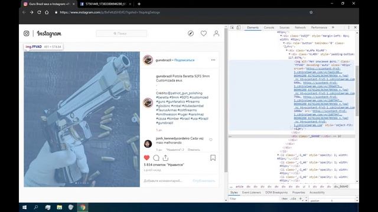The image size is (378, 212).
Task: Go to next photo with carousel arrow
Action: 135,119
